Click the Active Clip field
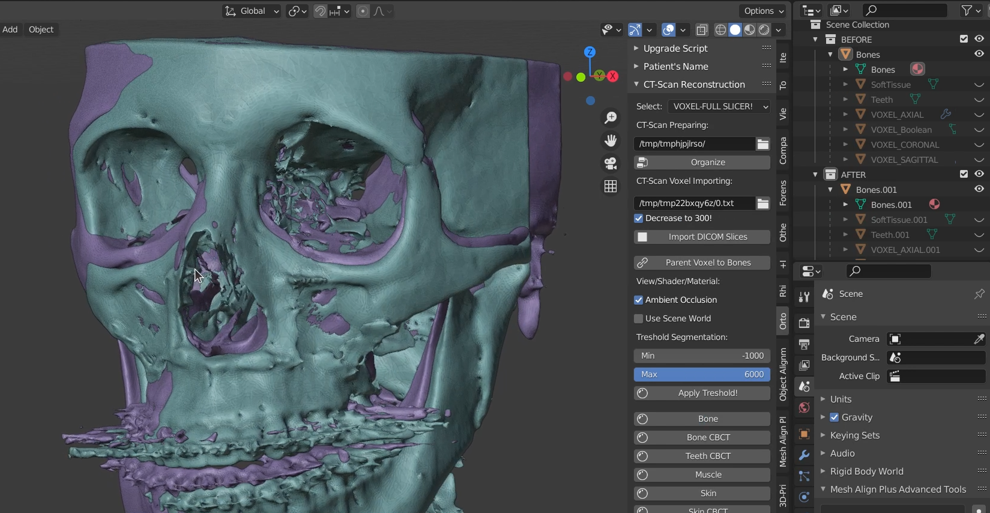The height and width of the screenshot is (513, 990). [936, 376]
